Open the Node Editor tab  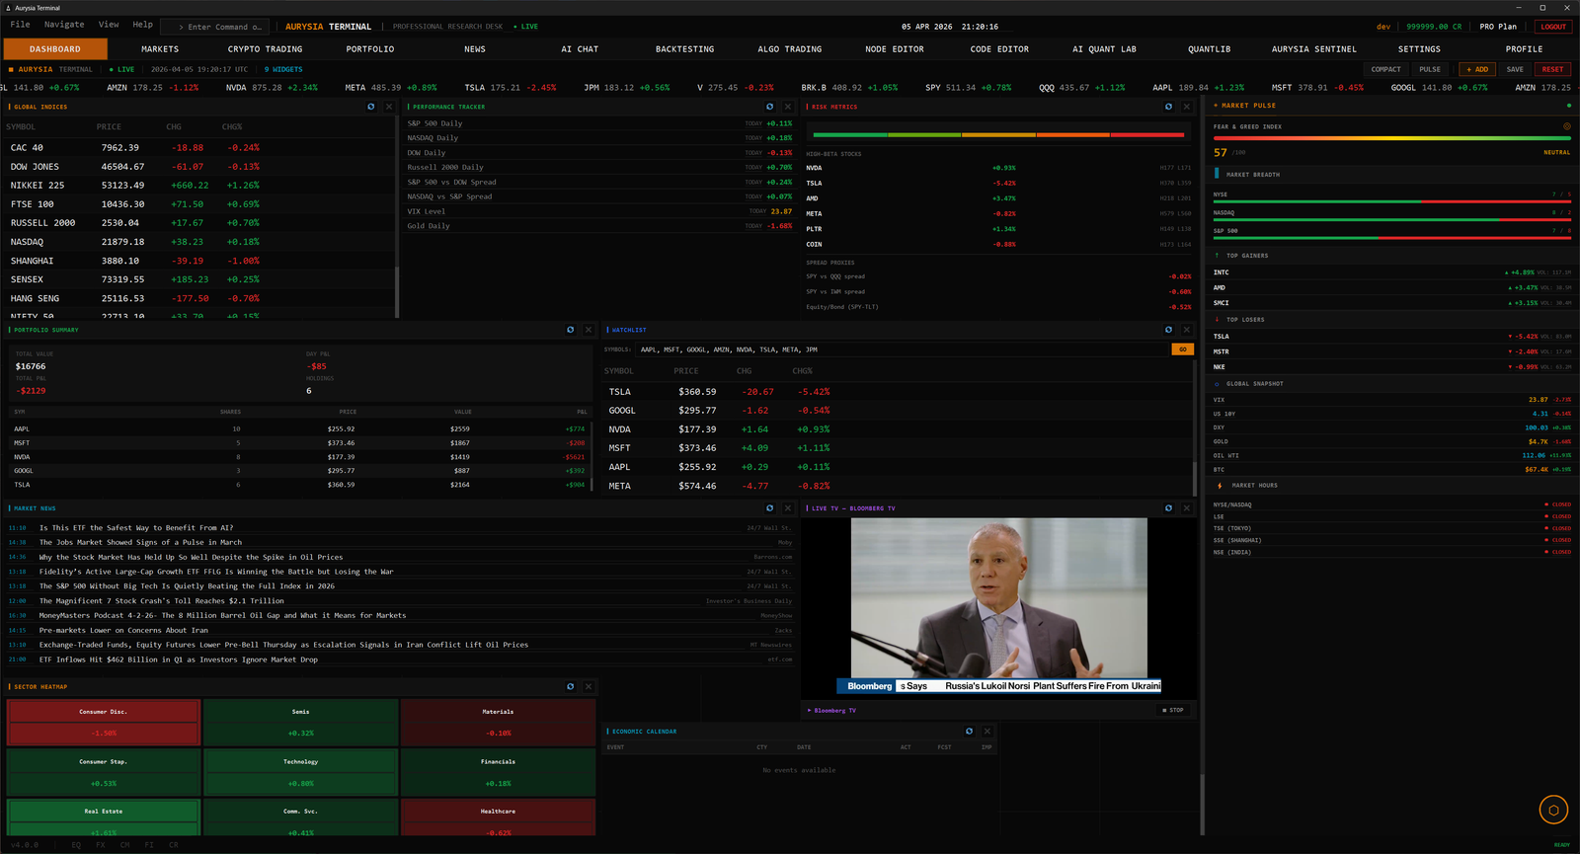pyautogui.click(x=895, y=49)
